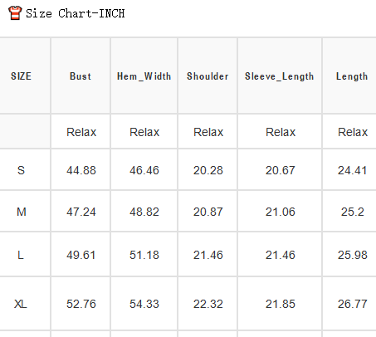Select the Sleeve_Length column header
The width and height of the screenshot is (376, 337).
pos(280,76)
